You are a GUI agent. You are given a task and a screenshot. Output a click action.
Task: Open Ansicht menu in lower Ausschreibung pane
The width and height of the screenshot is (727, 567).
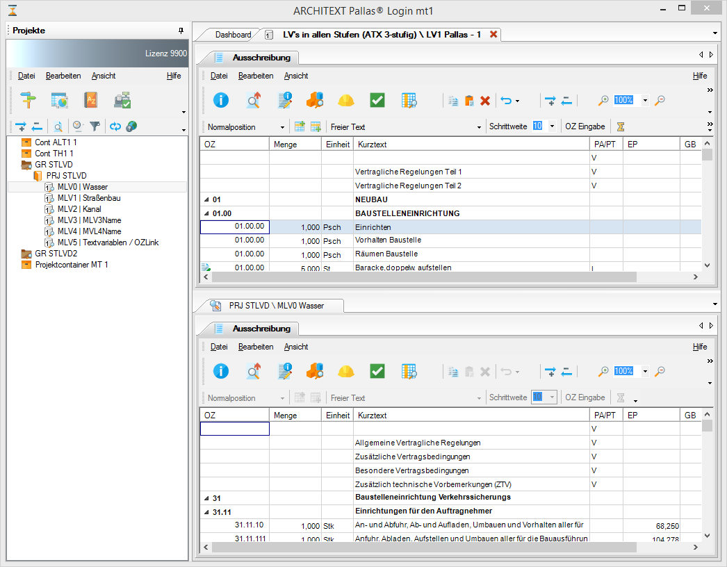pyautogui.click(x=296, y=346)
